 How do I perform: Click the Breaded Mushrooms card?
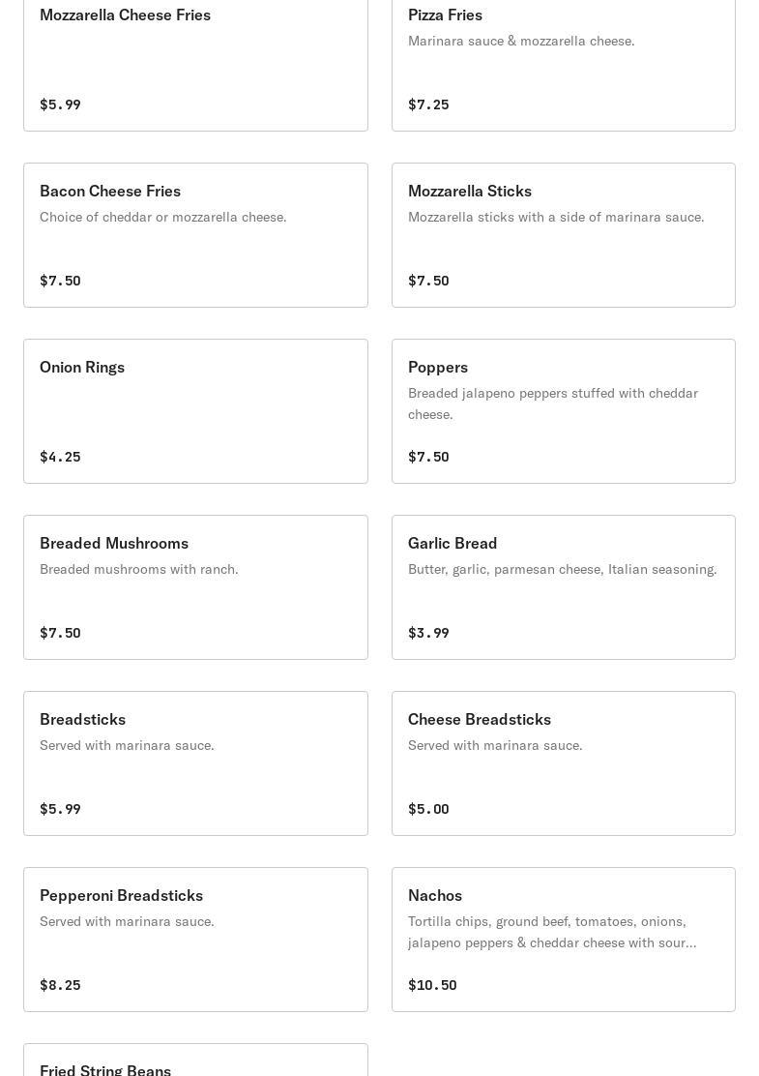coord(195,587)
